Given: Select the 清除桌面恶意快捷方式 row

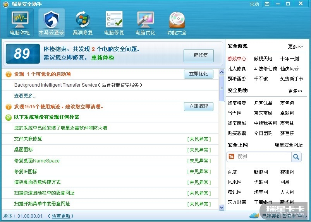Looking at the screenshot, I should pyautogui.click(x=110, y=183).
